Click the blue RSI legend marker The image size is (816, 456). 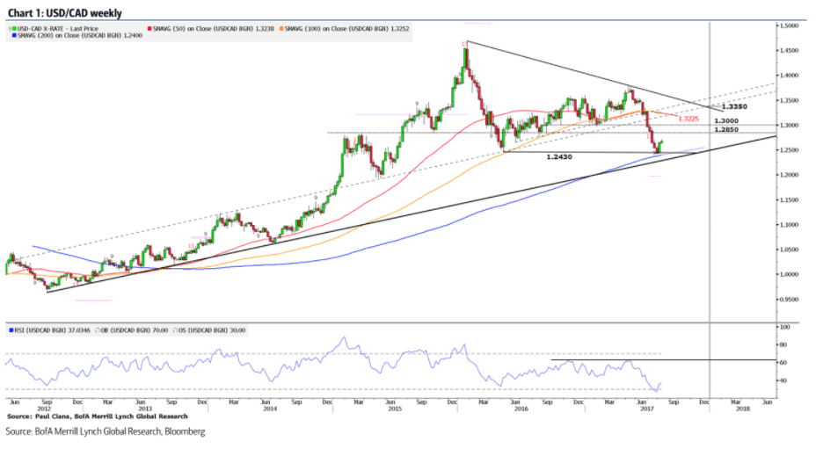10,330
